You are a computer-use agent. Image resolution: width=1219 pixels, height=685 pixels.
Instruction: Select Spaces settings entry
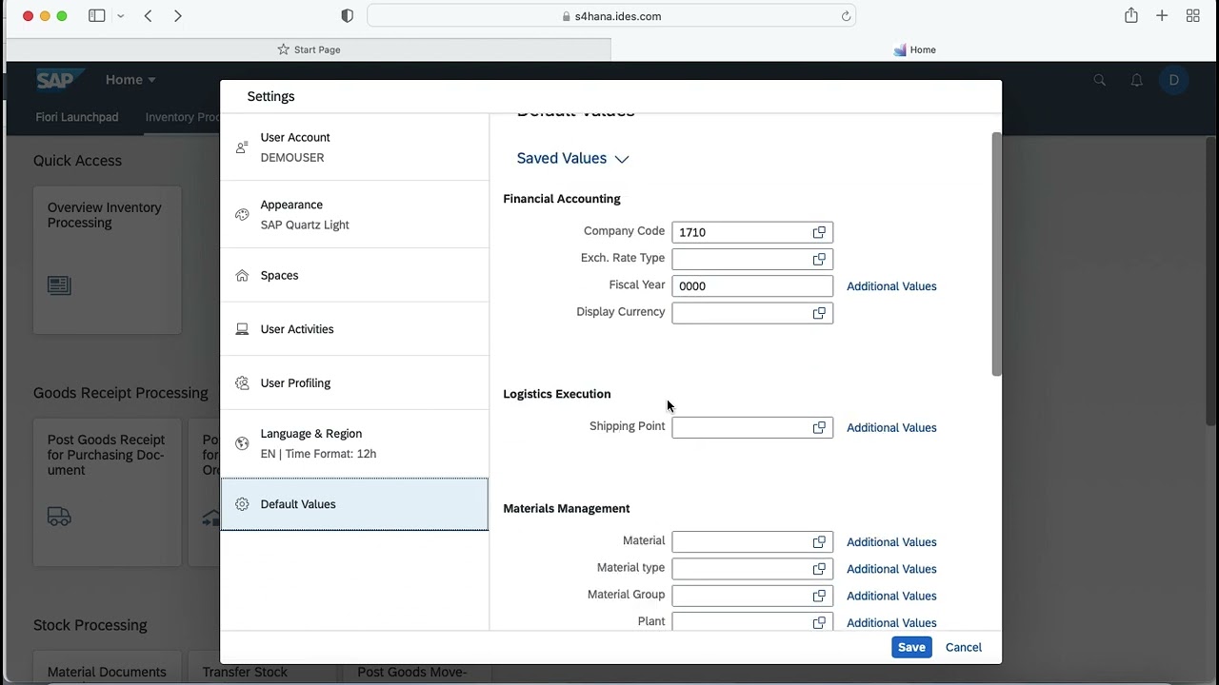[354, 275]
